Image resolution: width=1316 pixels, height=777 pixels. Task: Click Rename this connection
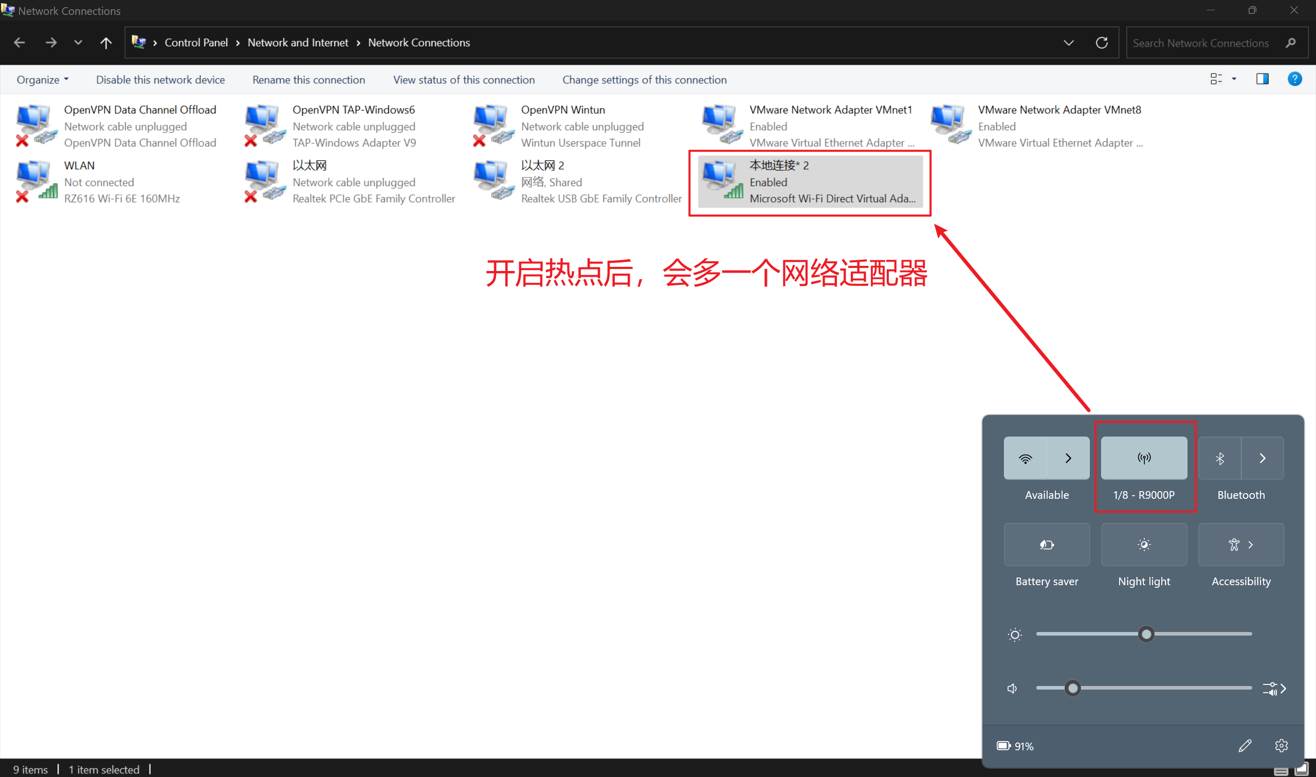click(309, 80)
